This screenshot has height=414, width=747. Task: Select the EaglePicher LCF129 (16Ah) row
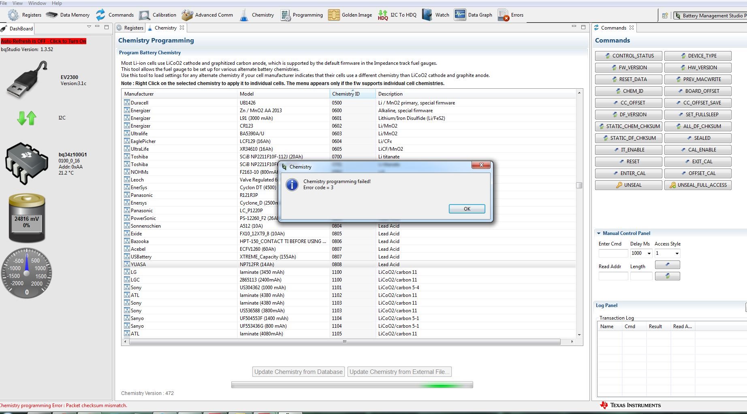point(349,141)
